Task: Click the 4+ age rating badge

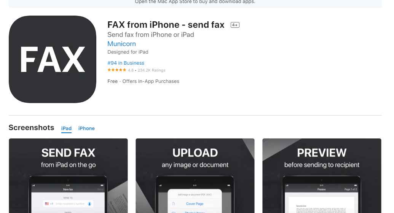Action: (x=235, y=25)
